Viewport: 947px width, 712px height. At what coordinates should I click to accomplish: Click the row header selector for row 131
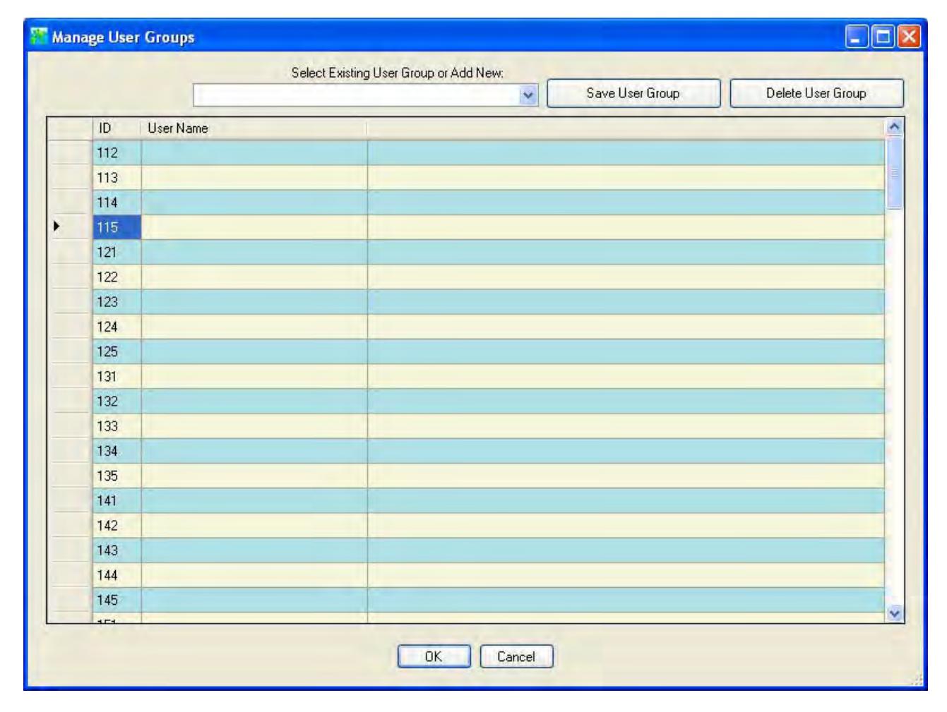pyautogui.click(x=70, y=376)
